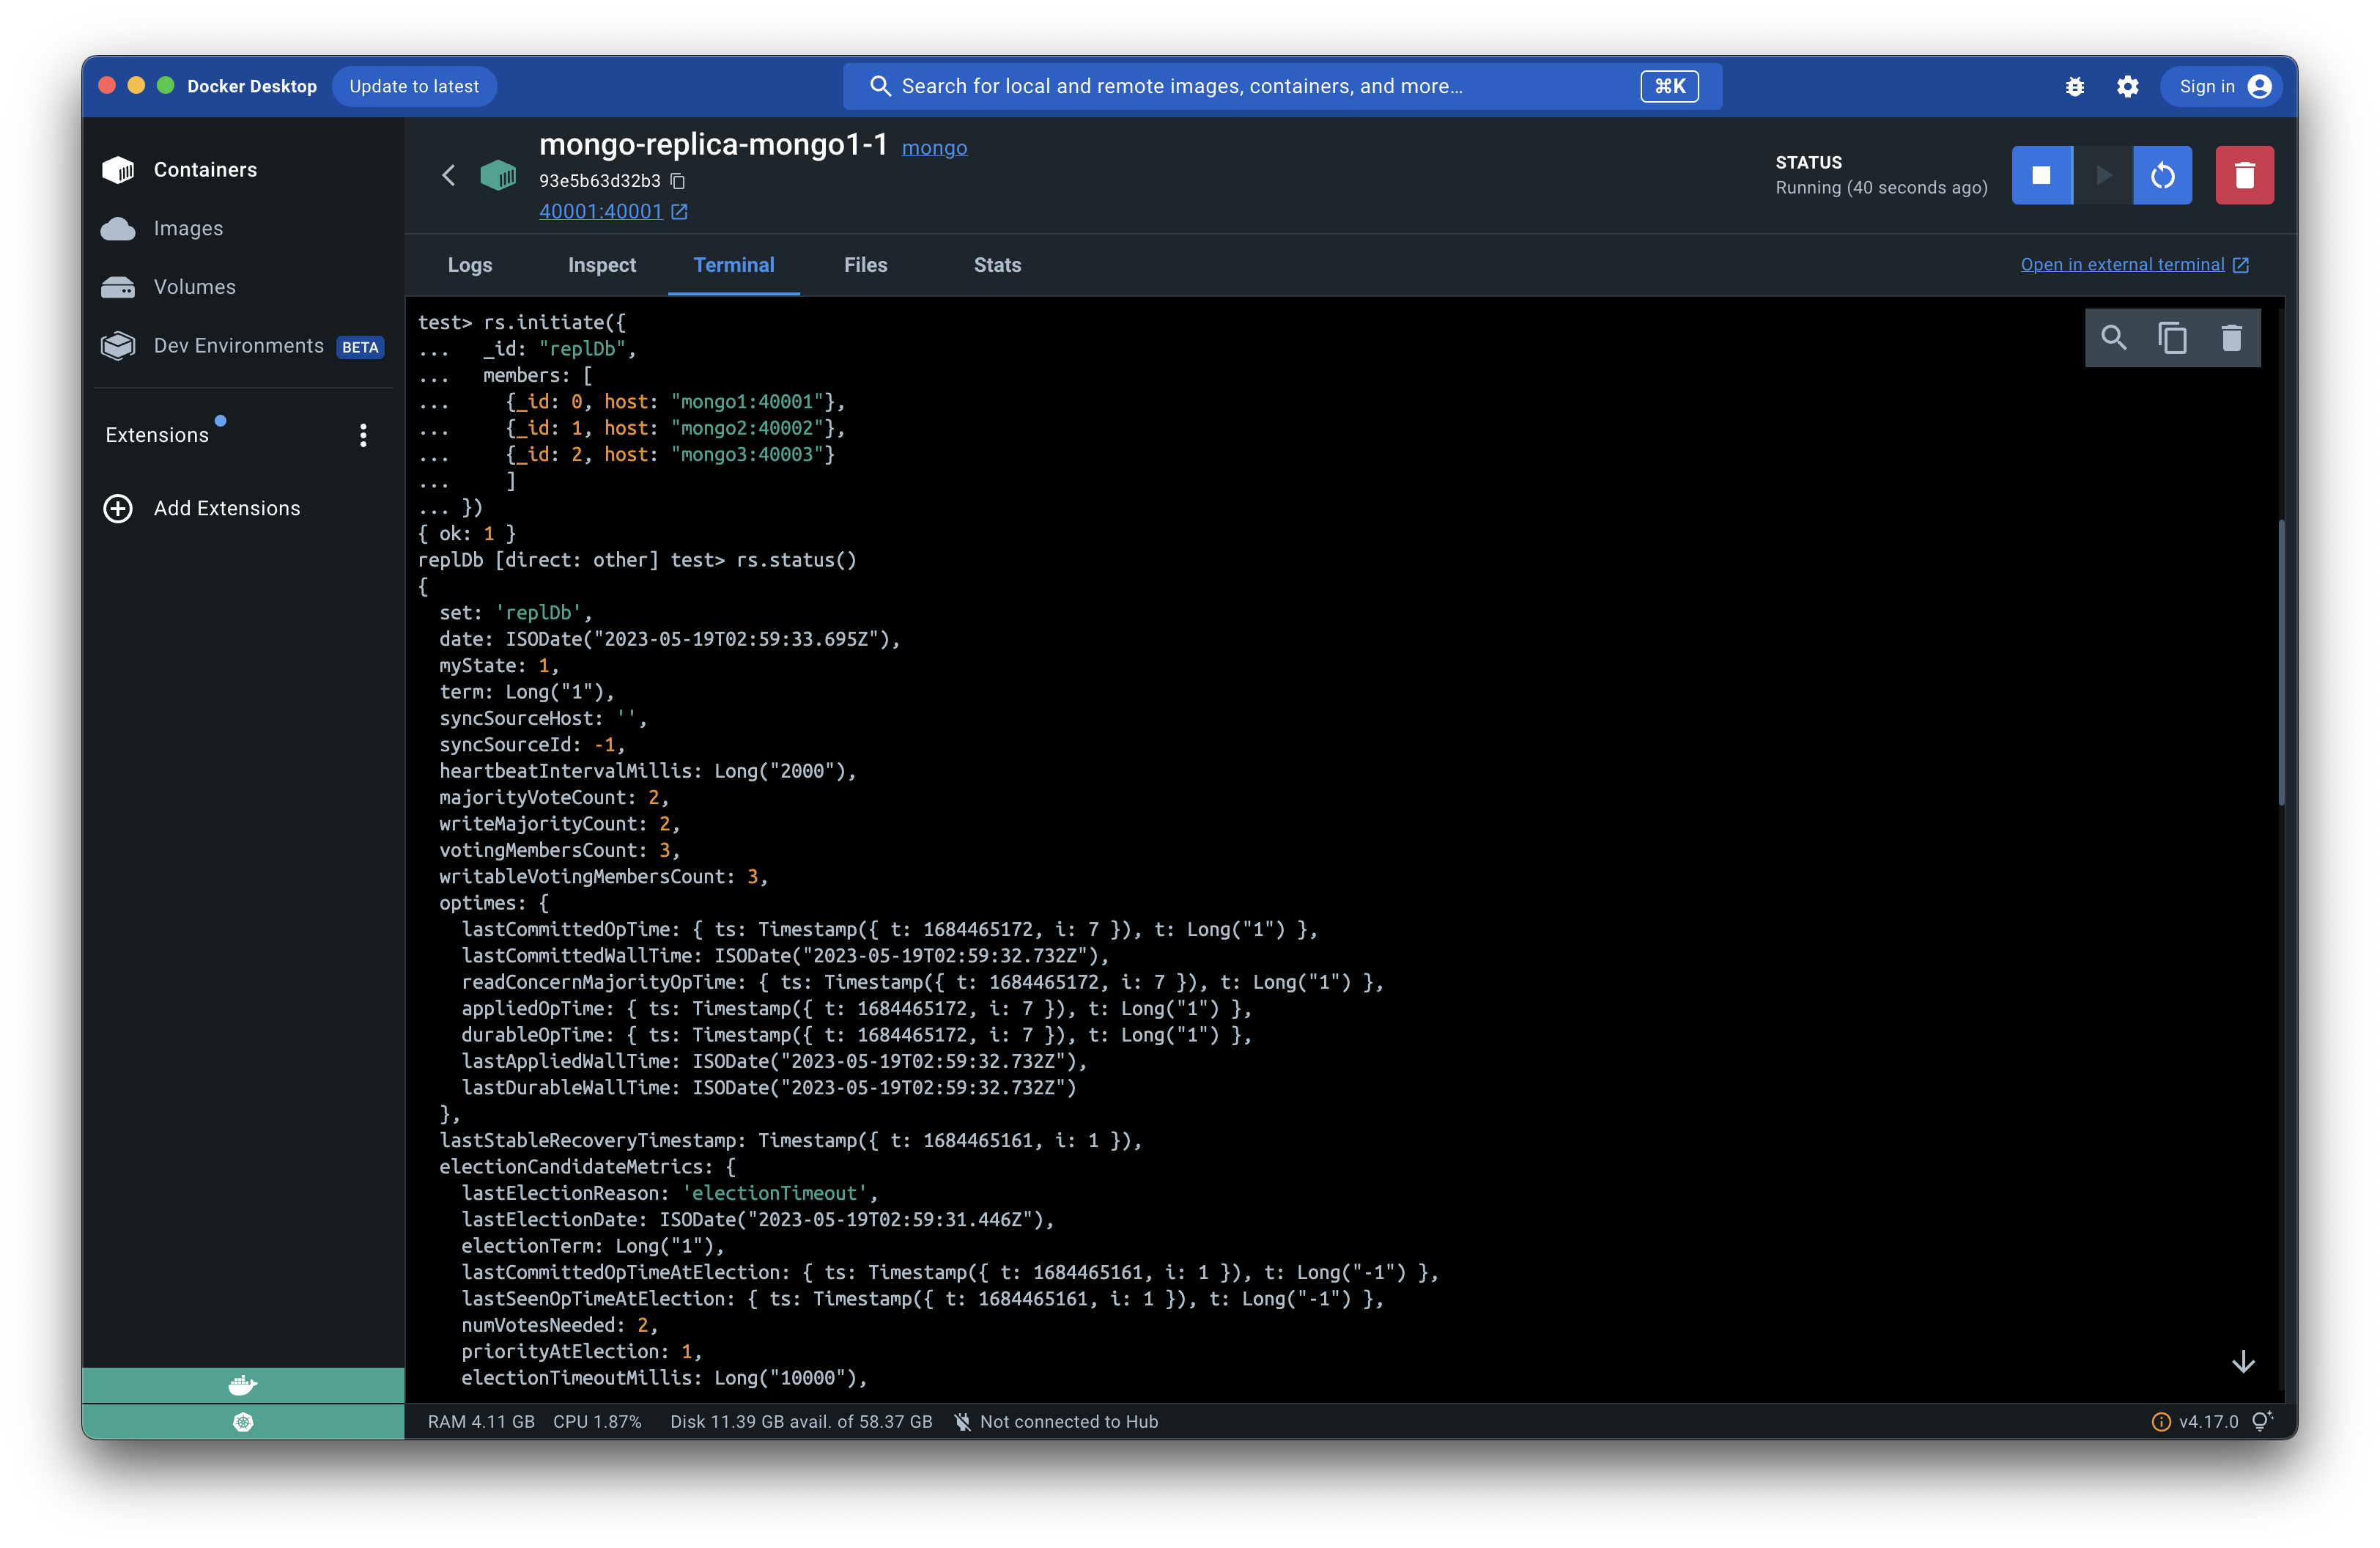
Task: Click the container name mongo-replica-mongo1-1
Action: pyautogui.click(x=713, y=145)
